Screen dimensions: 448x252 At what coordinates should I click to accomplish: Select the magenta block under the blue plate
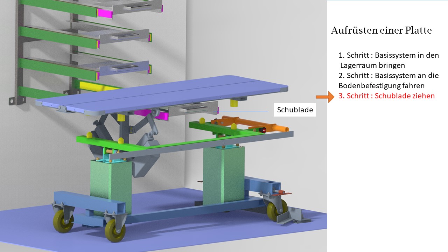144,114
